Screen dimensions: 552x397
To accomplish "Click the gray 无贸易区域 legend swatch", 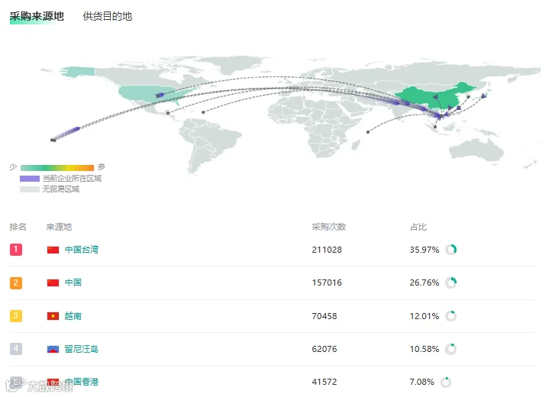I will 30,189.
